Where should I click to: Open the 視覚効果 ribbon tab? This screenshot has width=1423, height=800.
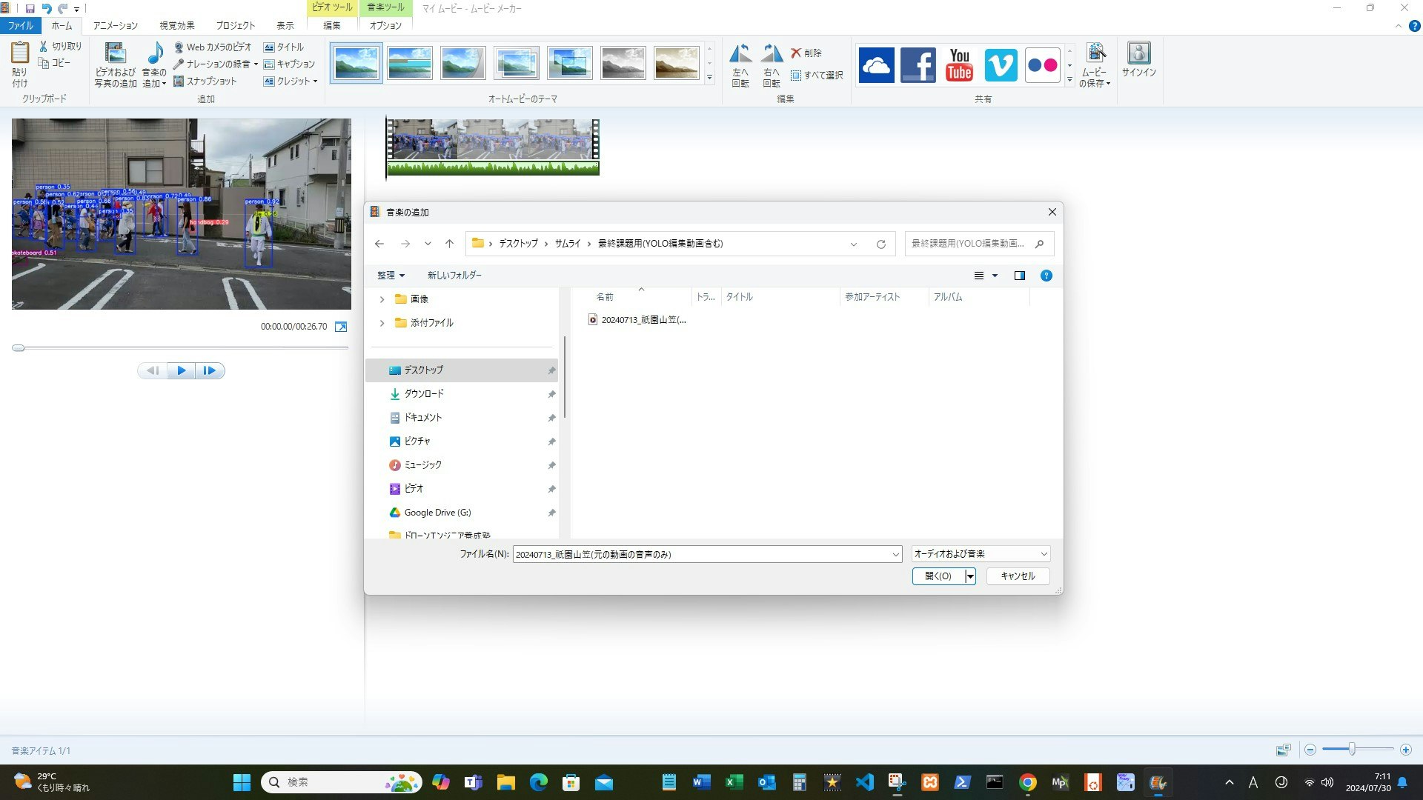point(175,24)
